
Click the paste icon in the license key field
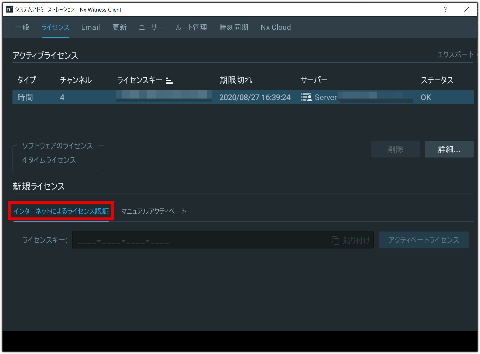[x=336, y=241]
